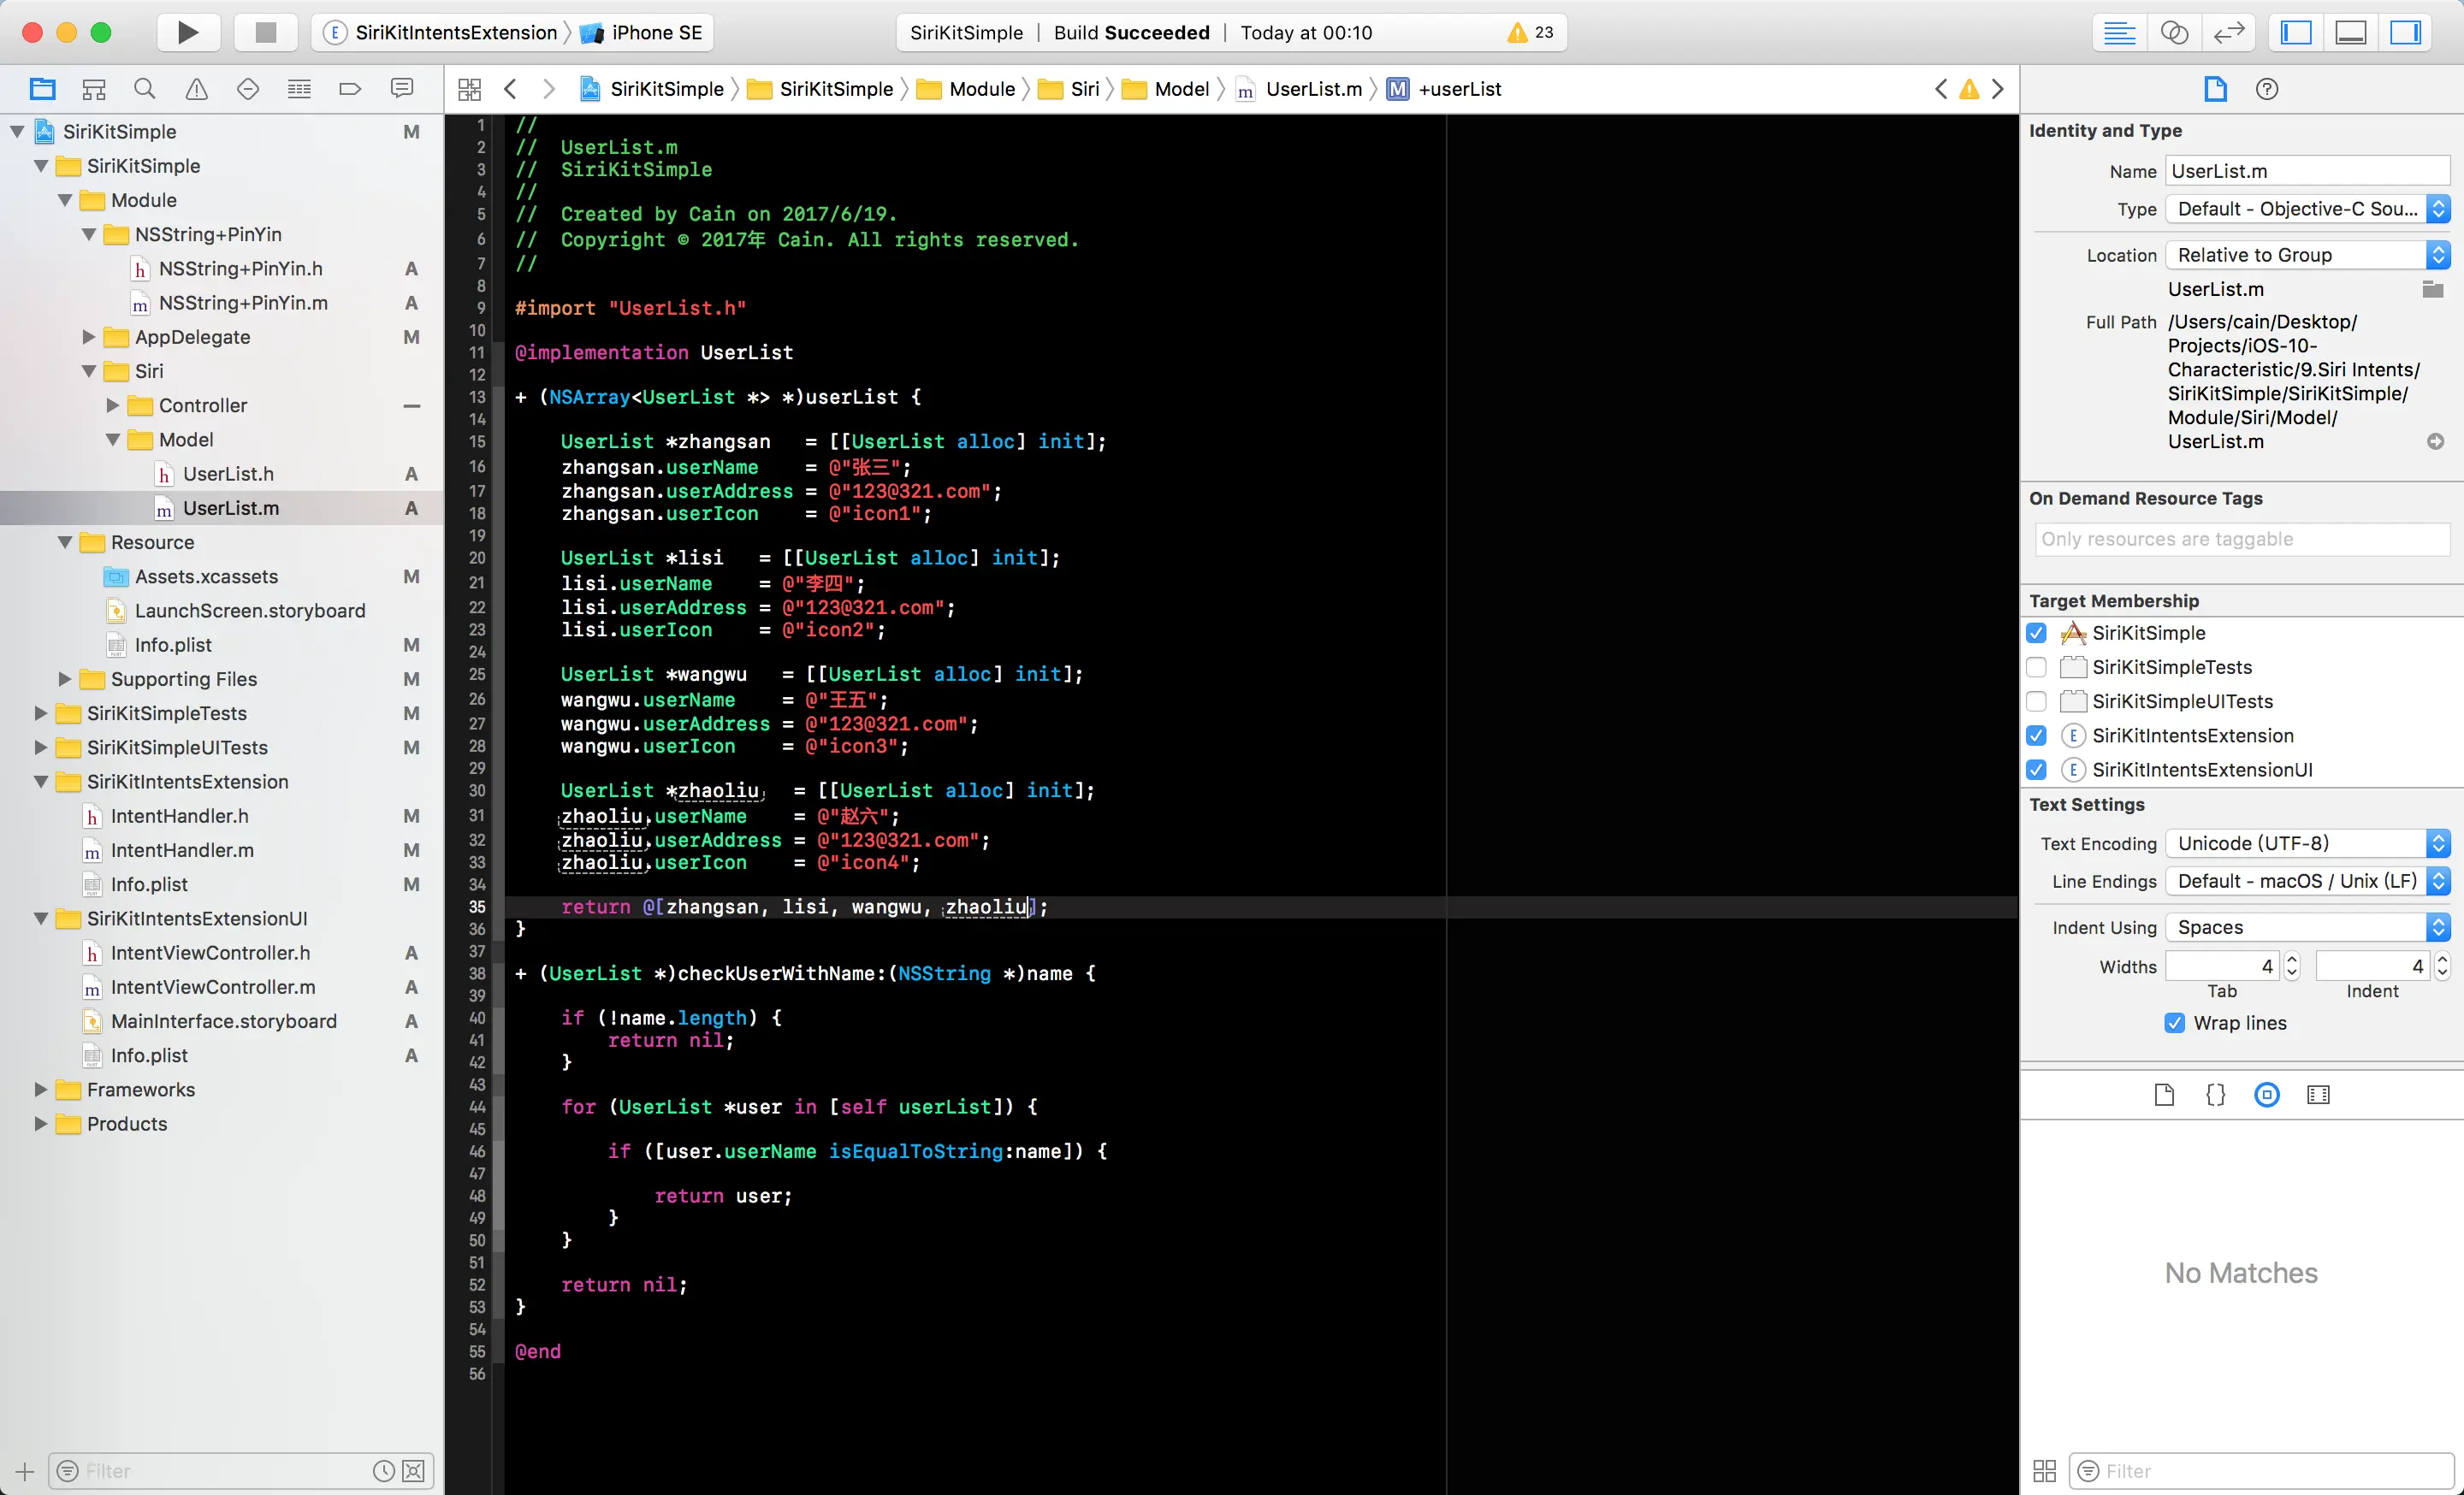The height and width of the screenshot is (1495, 2464).
Task: Toggle the Wrap lines checkbox
Action: (2174, 1022)
